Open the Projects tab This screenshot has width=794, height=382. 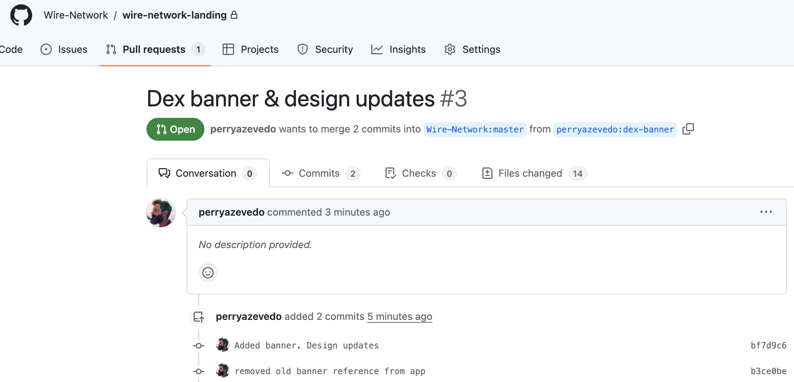click(x=250, y=49)
